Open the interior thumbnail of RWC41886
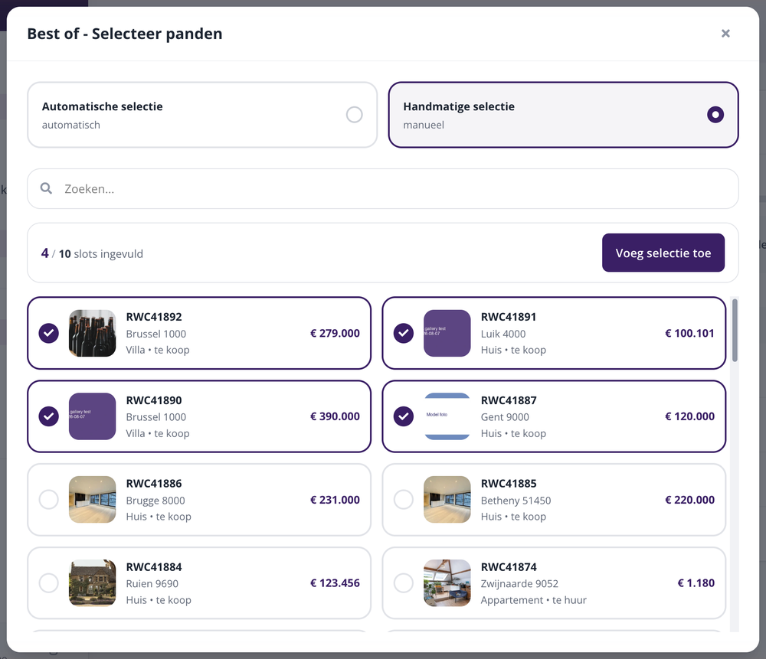The image size is (766, 659). coord(93,499)
